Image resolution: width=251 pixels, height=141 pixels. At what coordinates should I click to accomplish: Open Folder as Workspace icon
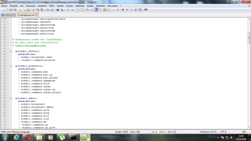(x=113, y=10)
